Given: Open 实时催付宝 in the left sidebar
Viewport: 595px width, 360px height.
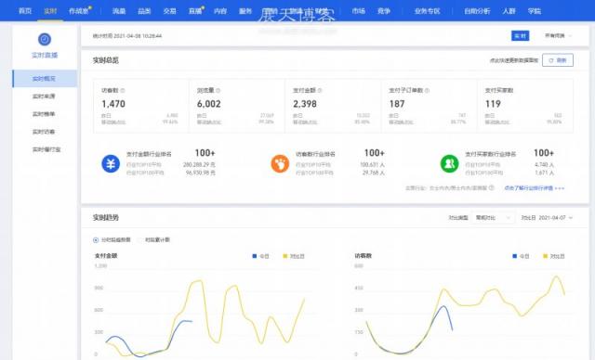Looking at the screenshot, I should [46, 149].
